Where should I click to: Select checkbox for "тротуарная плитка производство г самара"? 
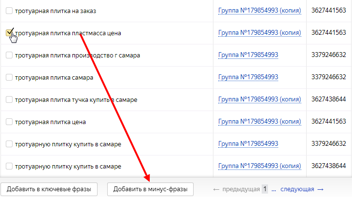(9, 55)
